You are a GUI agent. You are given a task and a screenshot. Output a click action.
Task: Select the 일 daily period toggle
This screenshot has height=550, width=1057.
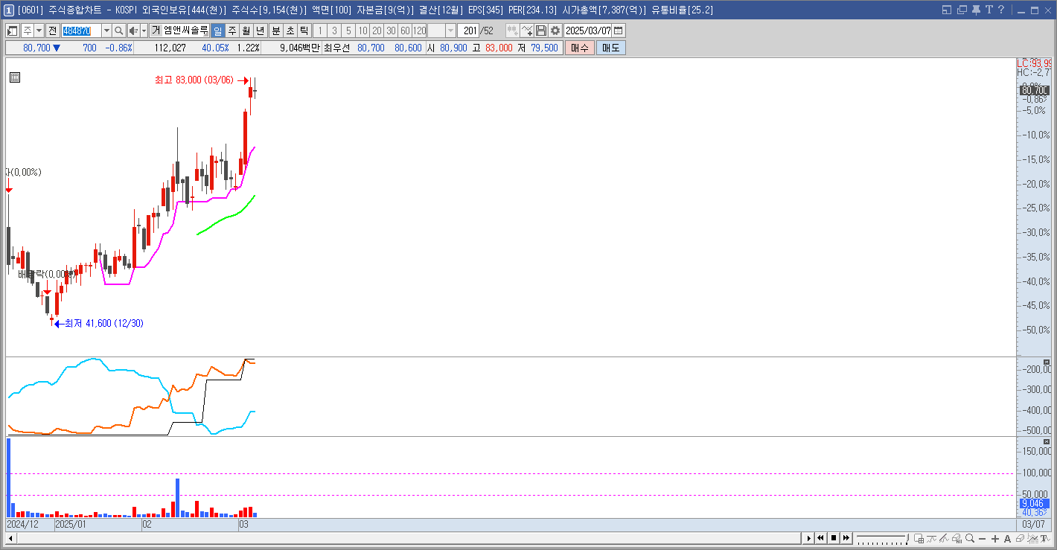(x=217, y=31)
